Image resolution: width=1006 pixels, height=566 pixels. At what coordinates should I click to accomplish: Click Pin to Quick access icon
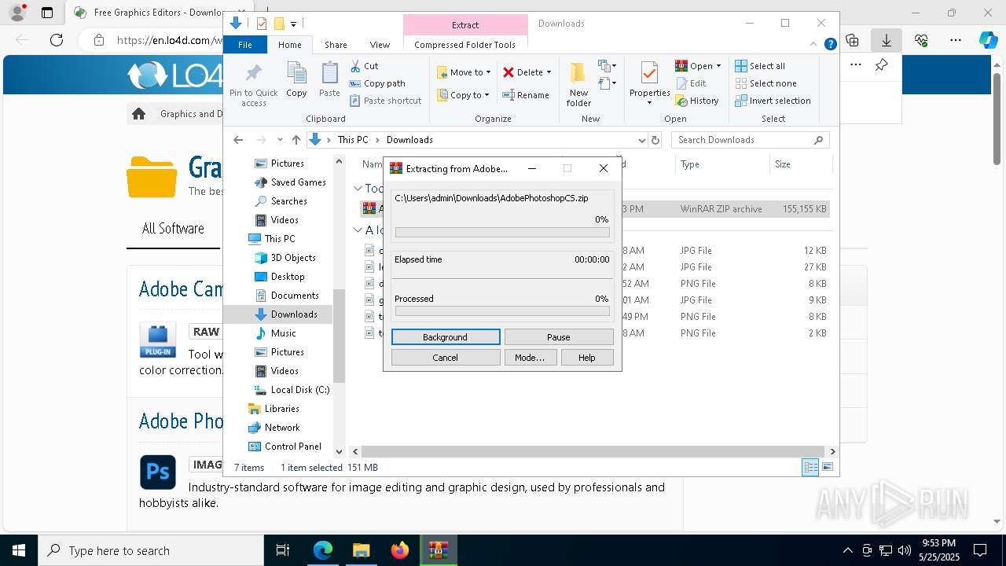(x=253, y=85)
